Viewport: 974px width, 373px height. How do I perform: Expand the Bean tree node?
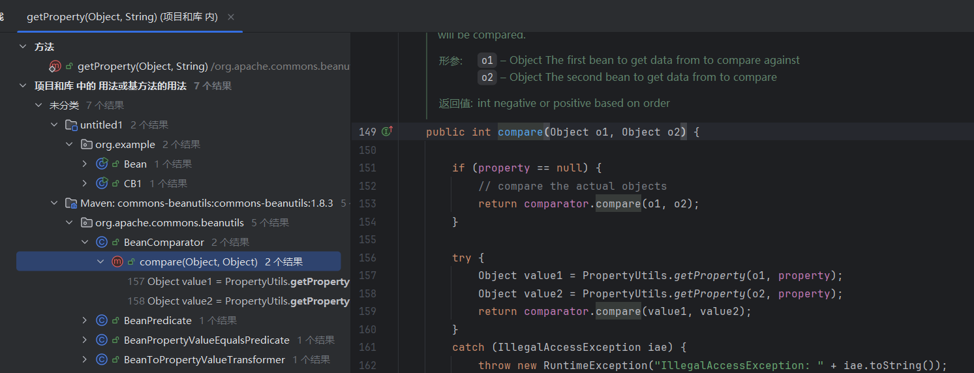pyautogui.click(x=85, y=164)
